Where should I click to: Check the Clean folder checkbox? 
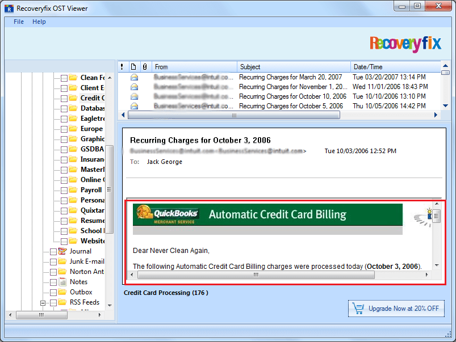point(64,78)
